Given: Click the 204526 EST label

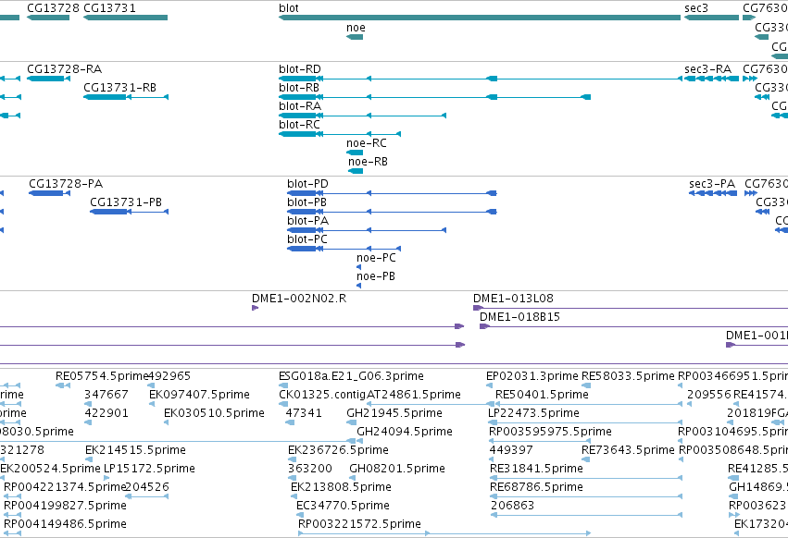Looking at the screenshot, I should [x=146, y=488].
